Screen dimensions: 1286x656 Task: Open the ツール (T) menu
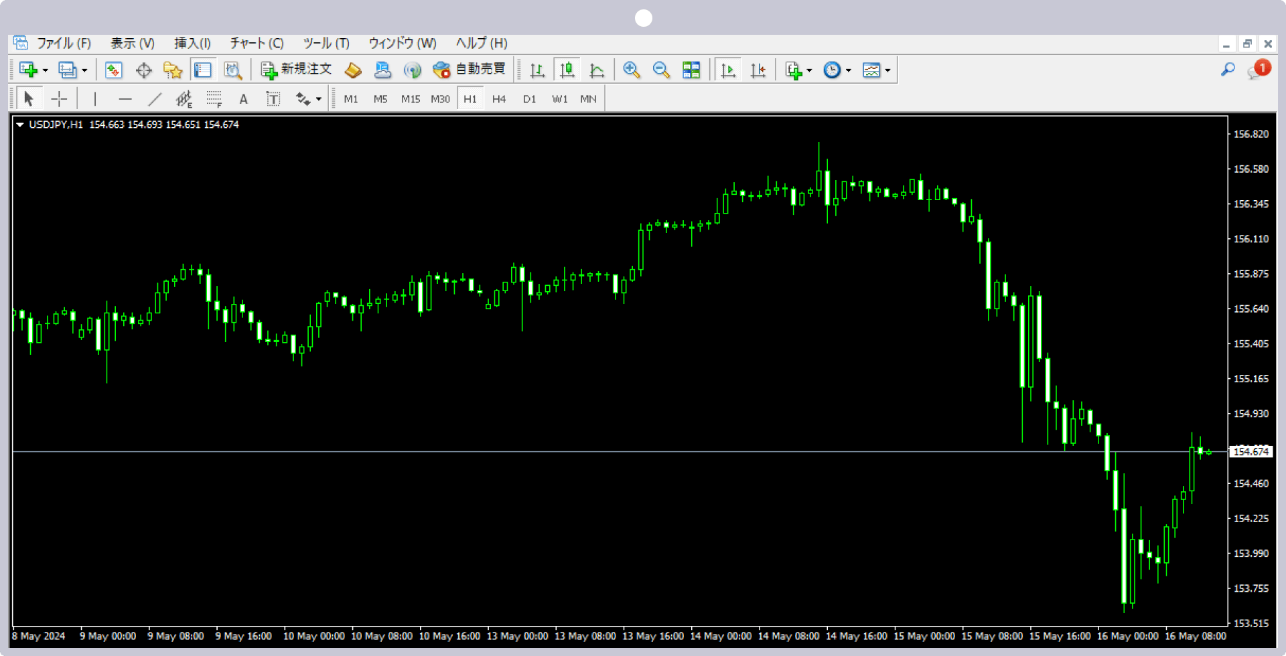(326, 44)
